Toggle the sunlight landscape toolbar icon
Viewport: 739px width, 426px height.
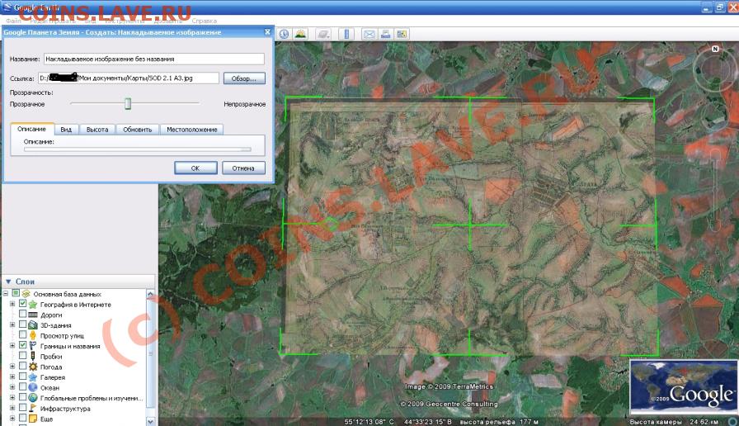click(x=300, y=34)
